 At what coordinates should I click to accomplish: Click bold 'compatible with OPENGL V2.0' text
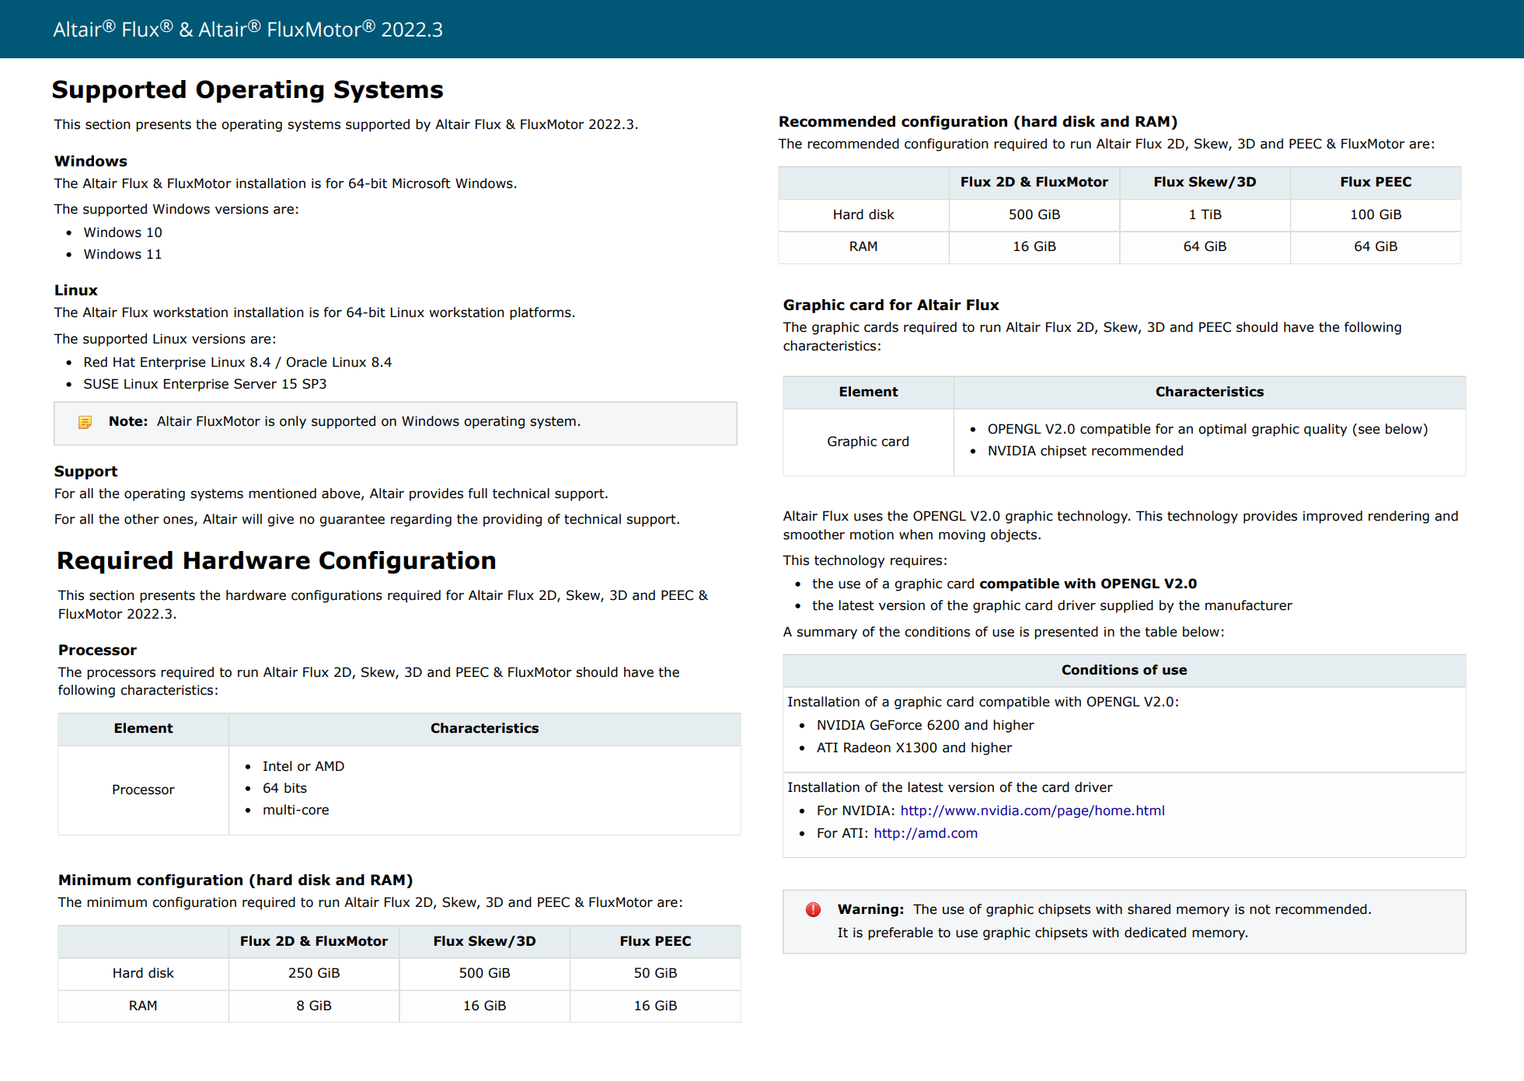tap(1088, 584)
